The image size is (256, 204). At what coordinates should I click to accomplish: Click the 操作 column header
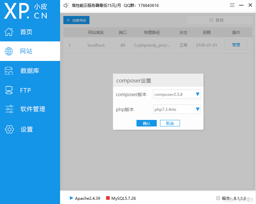[x=236, y=32]
